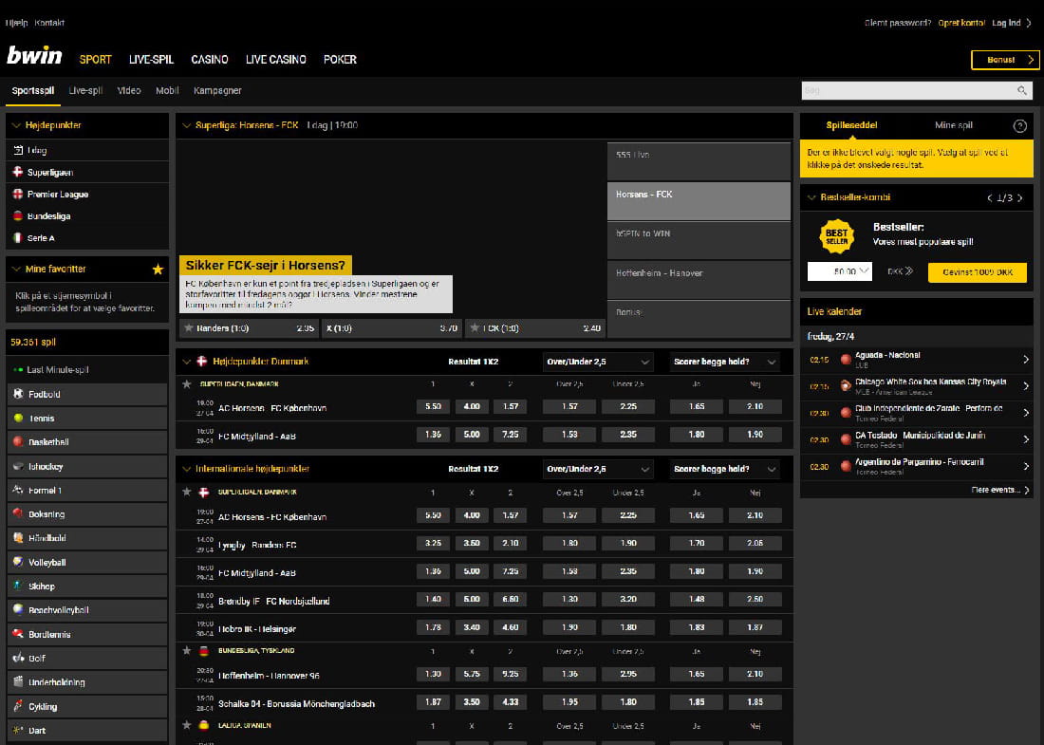Favorite the Randers (1:0) selection star
The height and width of the screenshot is (745, 1044).
pyautogui.click(x=189, y=327)
